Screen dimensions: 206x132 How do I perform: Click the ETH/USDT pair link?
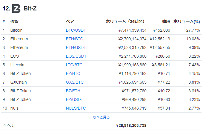tap(76, 47)
